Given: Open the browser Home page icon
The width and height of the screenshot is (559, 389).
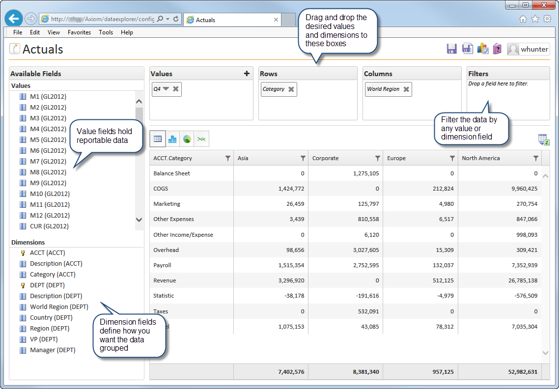Looking at the screenshot, I should pos(523,19).
